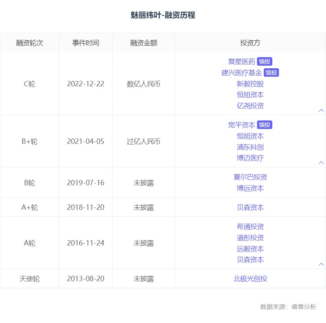Open the 亿尧投资 link

pyautogui.click(x=250, y=106)
